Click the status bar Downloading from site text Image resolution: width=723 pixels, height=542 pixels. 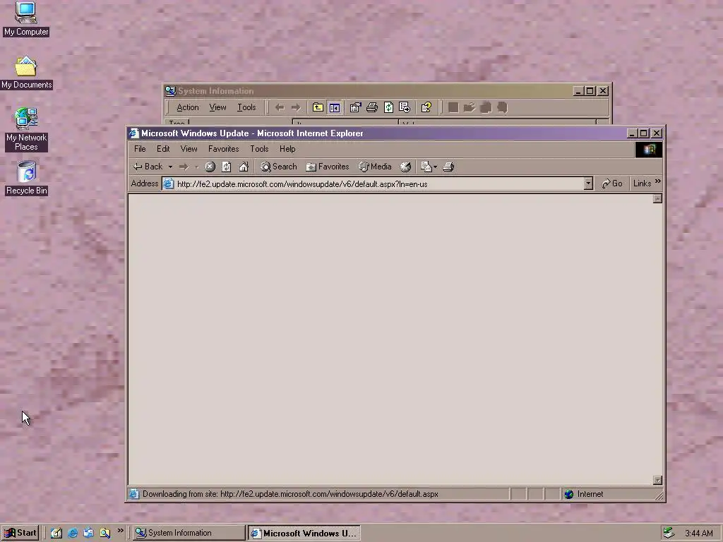pos(290,494)
